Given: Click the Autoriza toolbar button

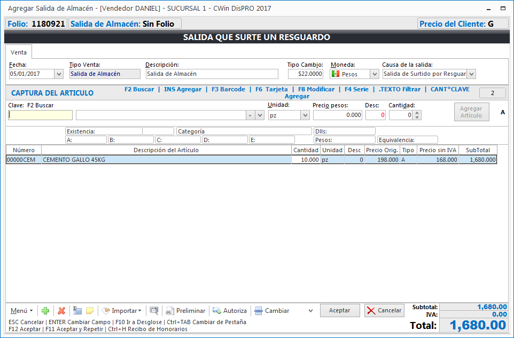Looking at the screenshot, I should tap(230, 311).
